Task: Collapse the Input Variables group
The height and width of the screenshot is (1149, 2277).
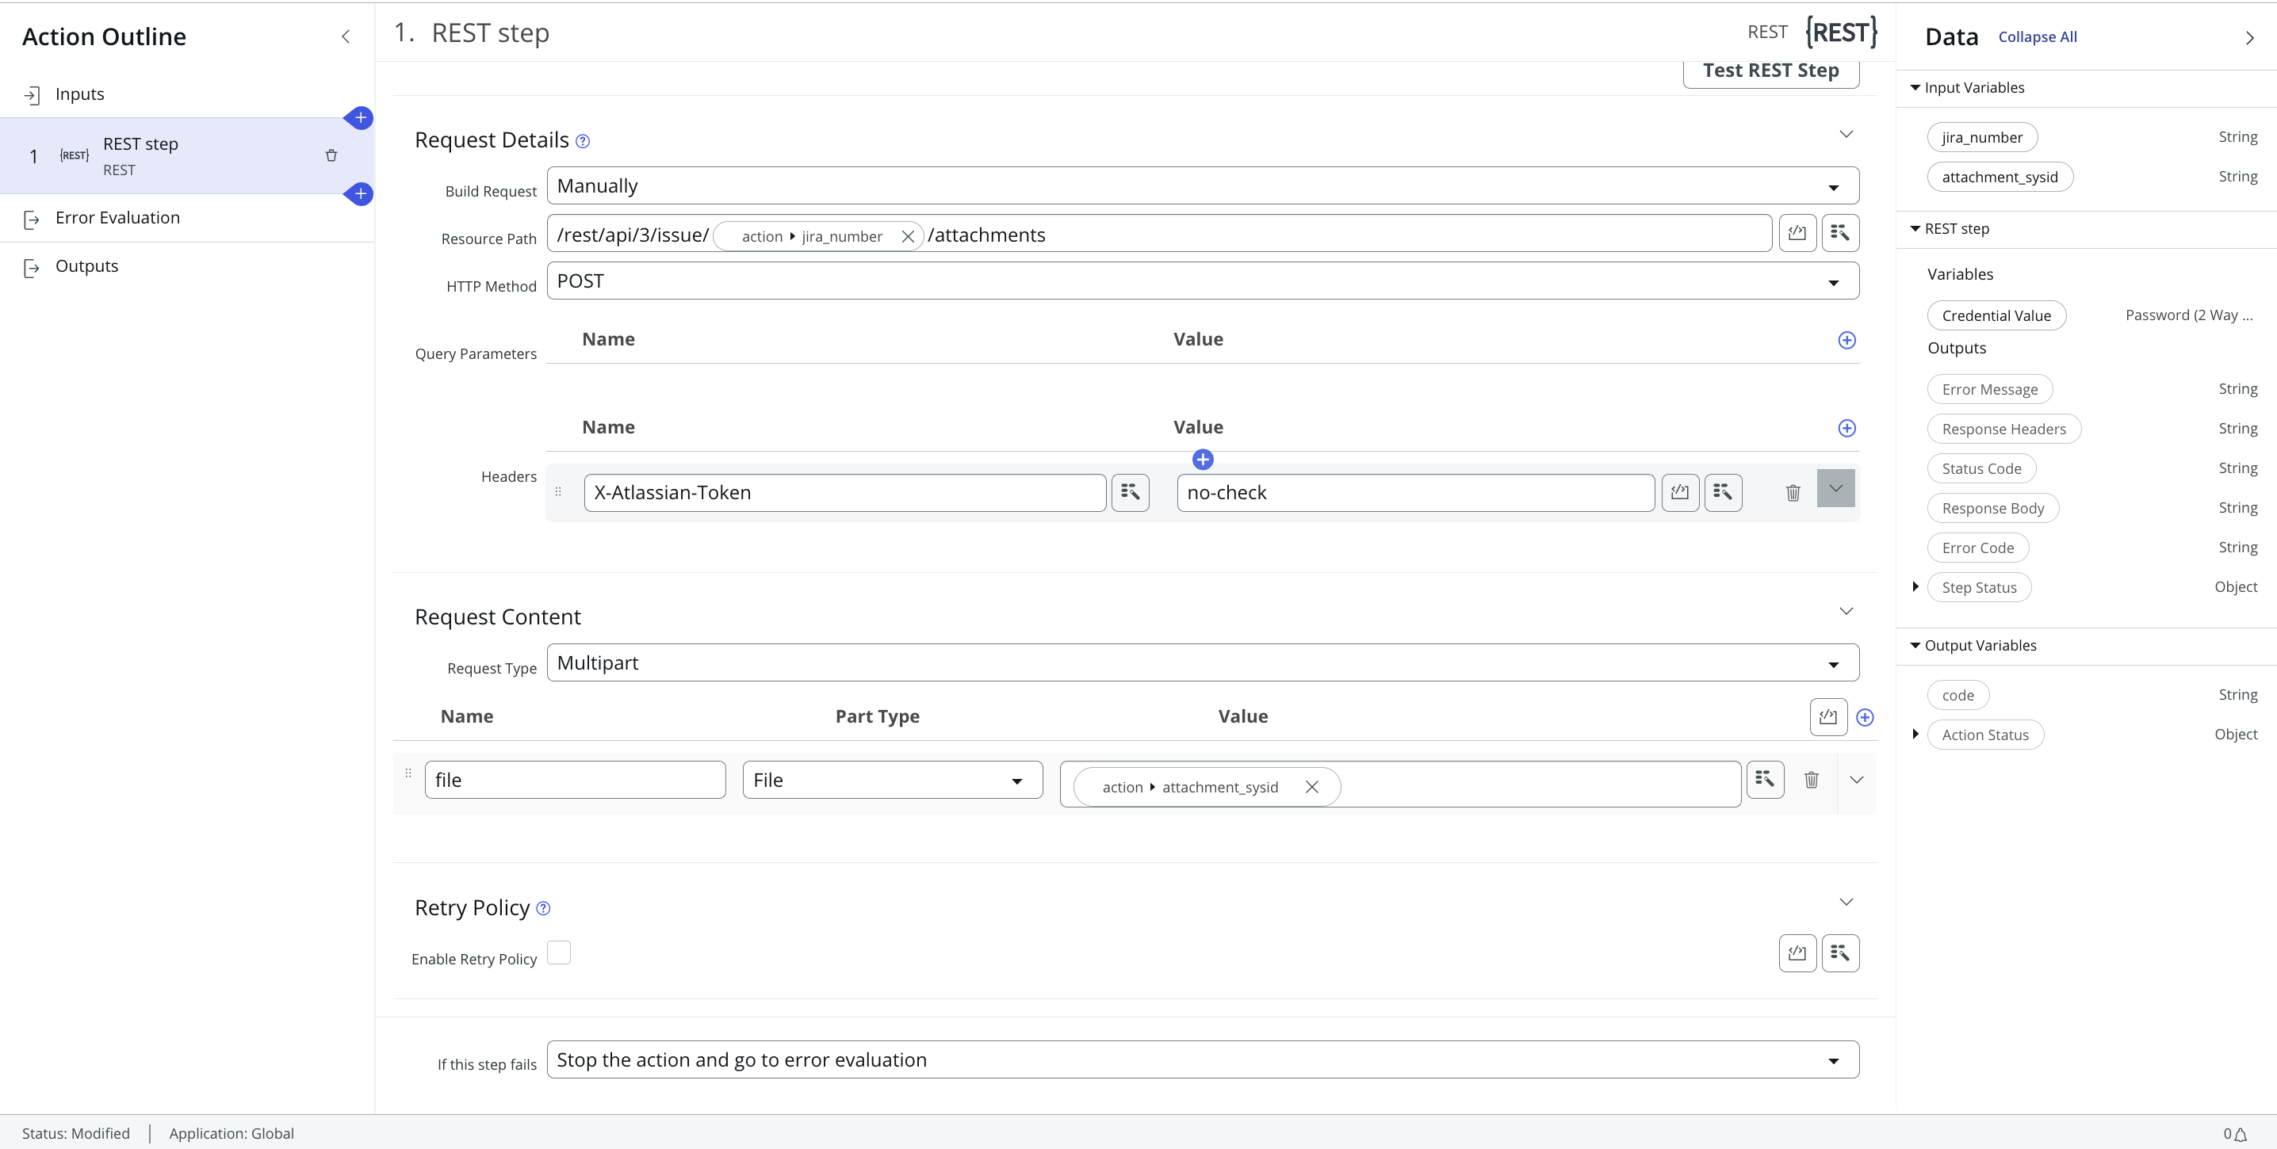Action: (x=1915, y=87)
